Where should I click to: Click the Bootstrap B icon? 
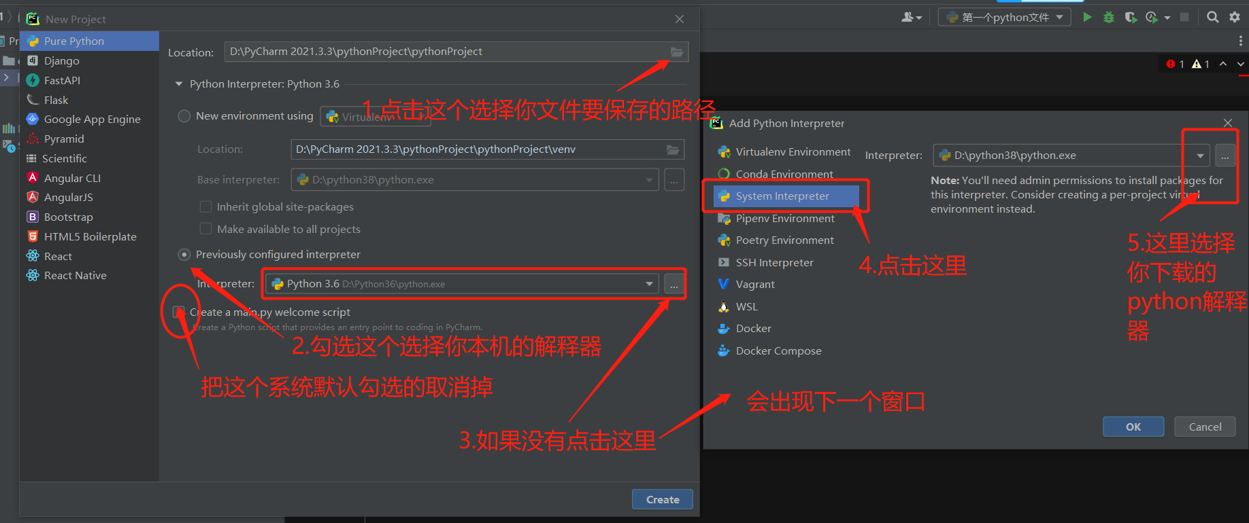tap(32, 217)
